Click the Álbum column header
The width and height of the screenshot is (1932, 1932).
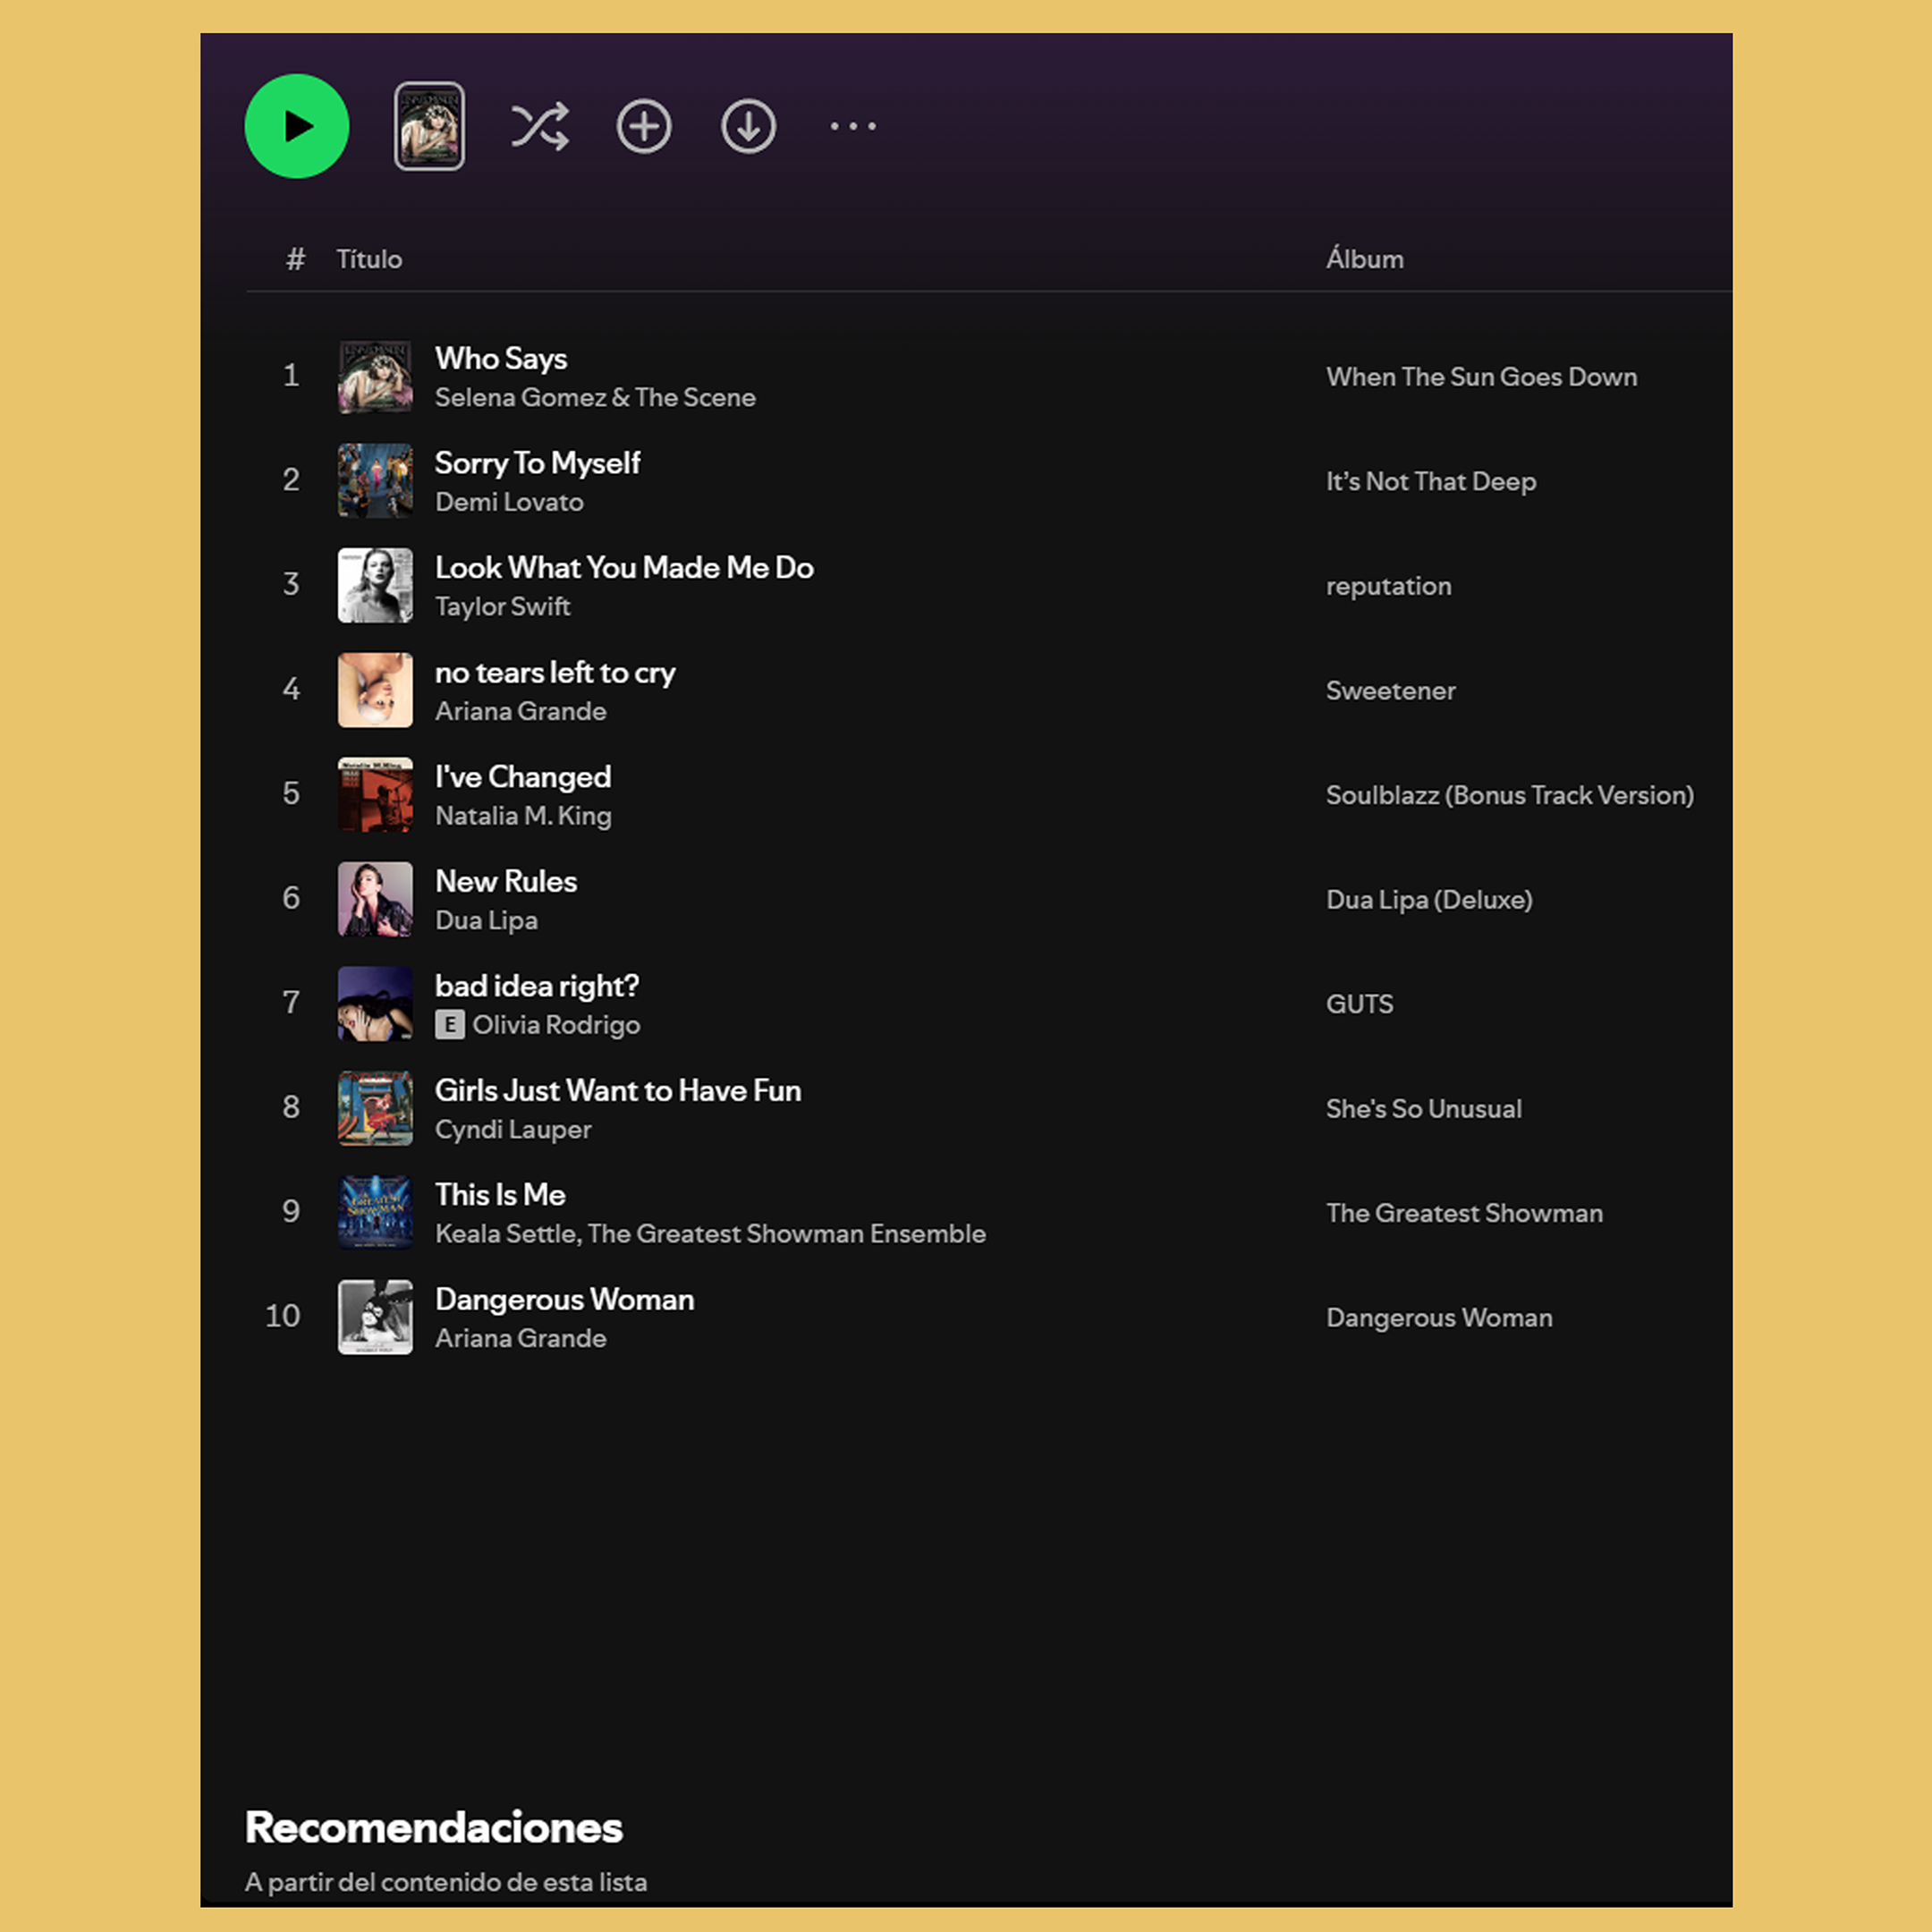1364,260
